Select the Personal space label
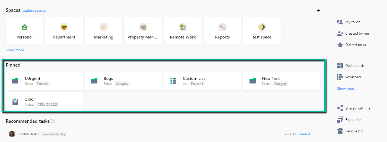This screenshot has width=387, height=142. [24, 37]
